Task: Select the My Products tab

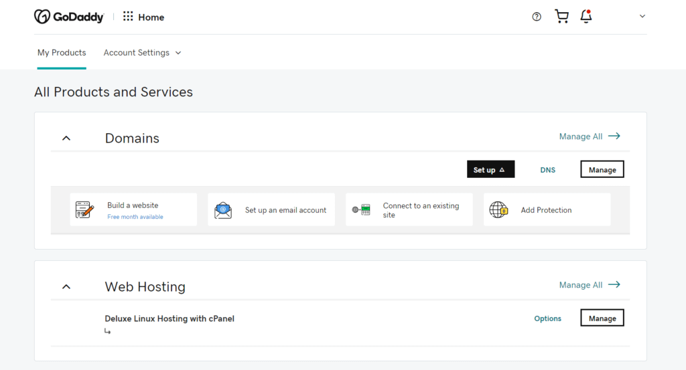Action: point(62,52)
